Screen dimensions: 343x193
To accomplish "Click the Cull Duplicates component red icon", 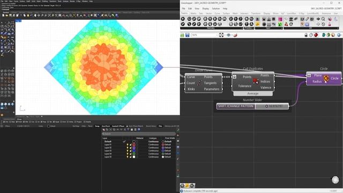I will (x=255, y=81).
